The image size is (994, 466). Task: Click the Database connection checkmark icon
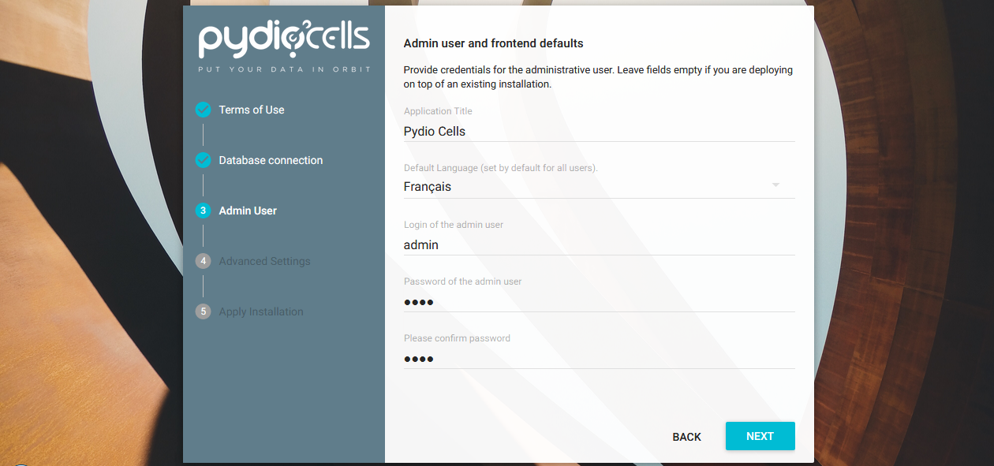pos(204,160)
